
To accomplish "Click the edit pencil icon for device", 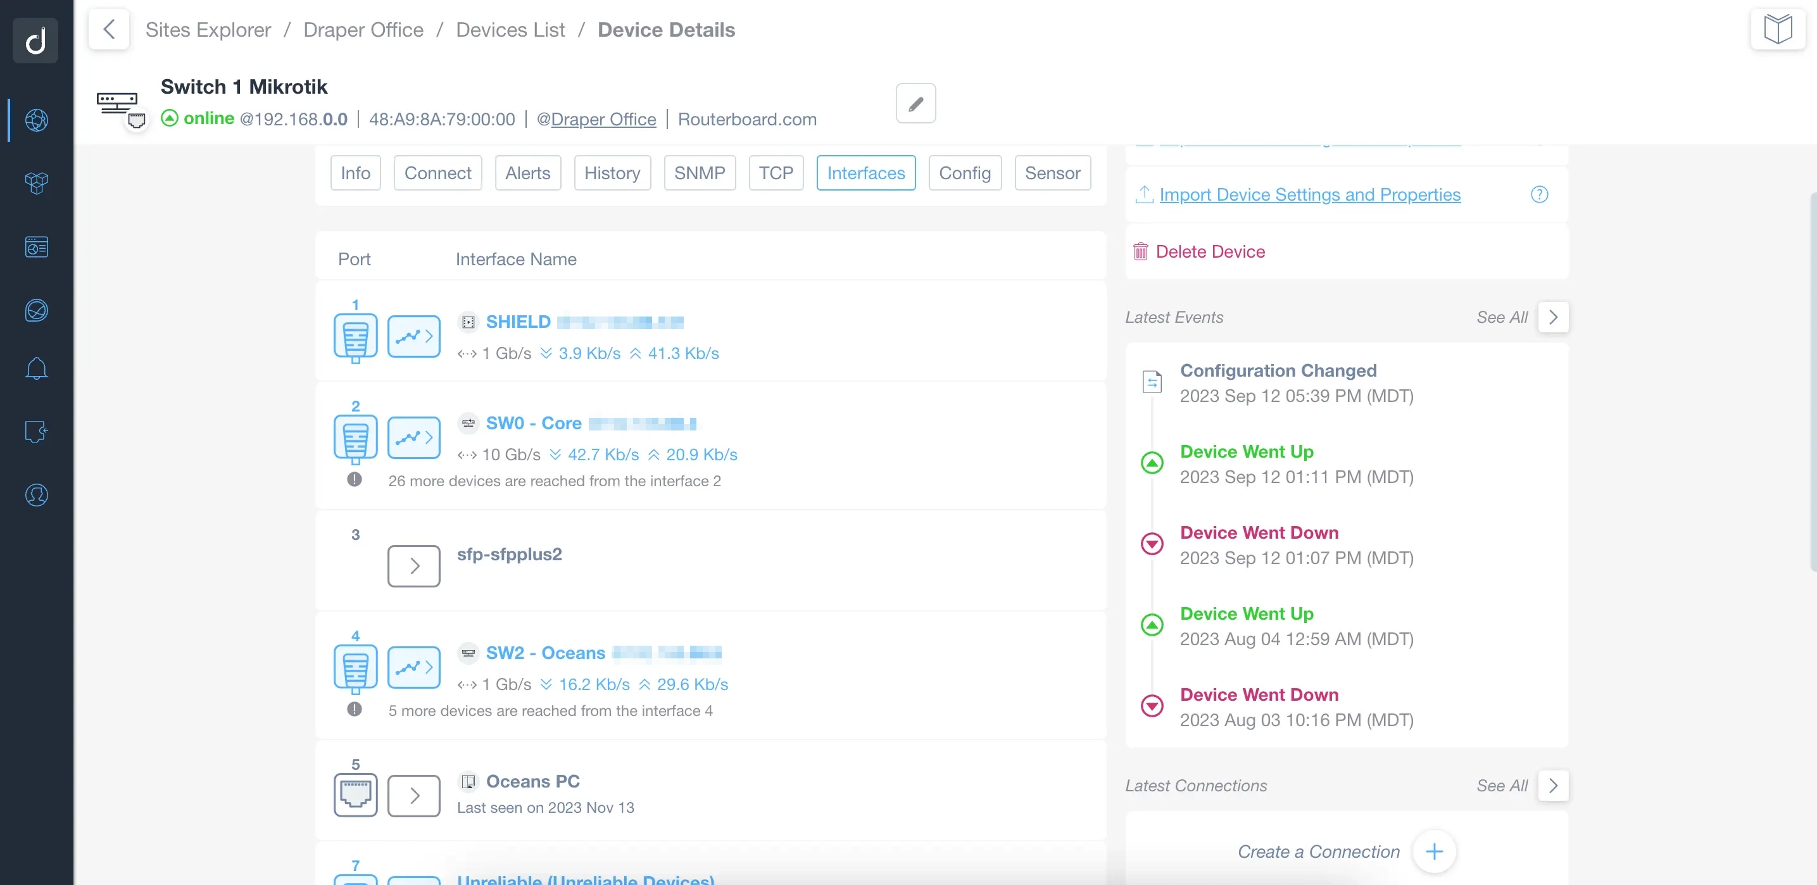I will (915, 103).
